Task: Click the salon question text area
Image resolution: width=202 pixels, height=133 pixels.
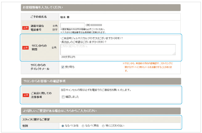Action: (x=118, y=50)
